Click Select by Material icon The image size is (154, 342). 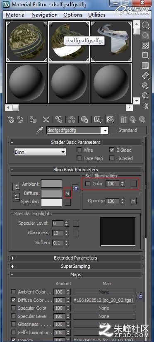[x=145, y=95]
